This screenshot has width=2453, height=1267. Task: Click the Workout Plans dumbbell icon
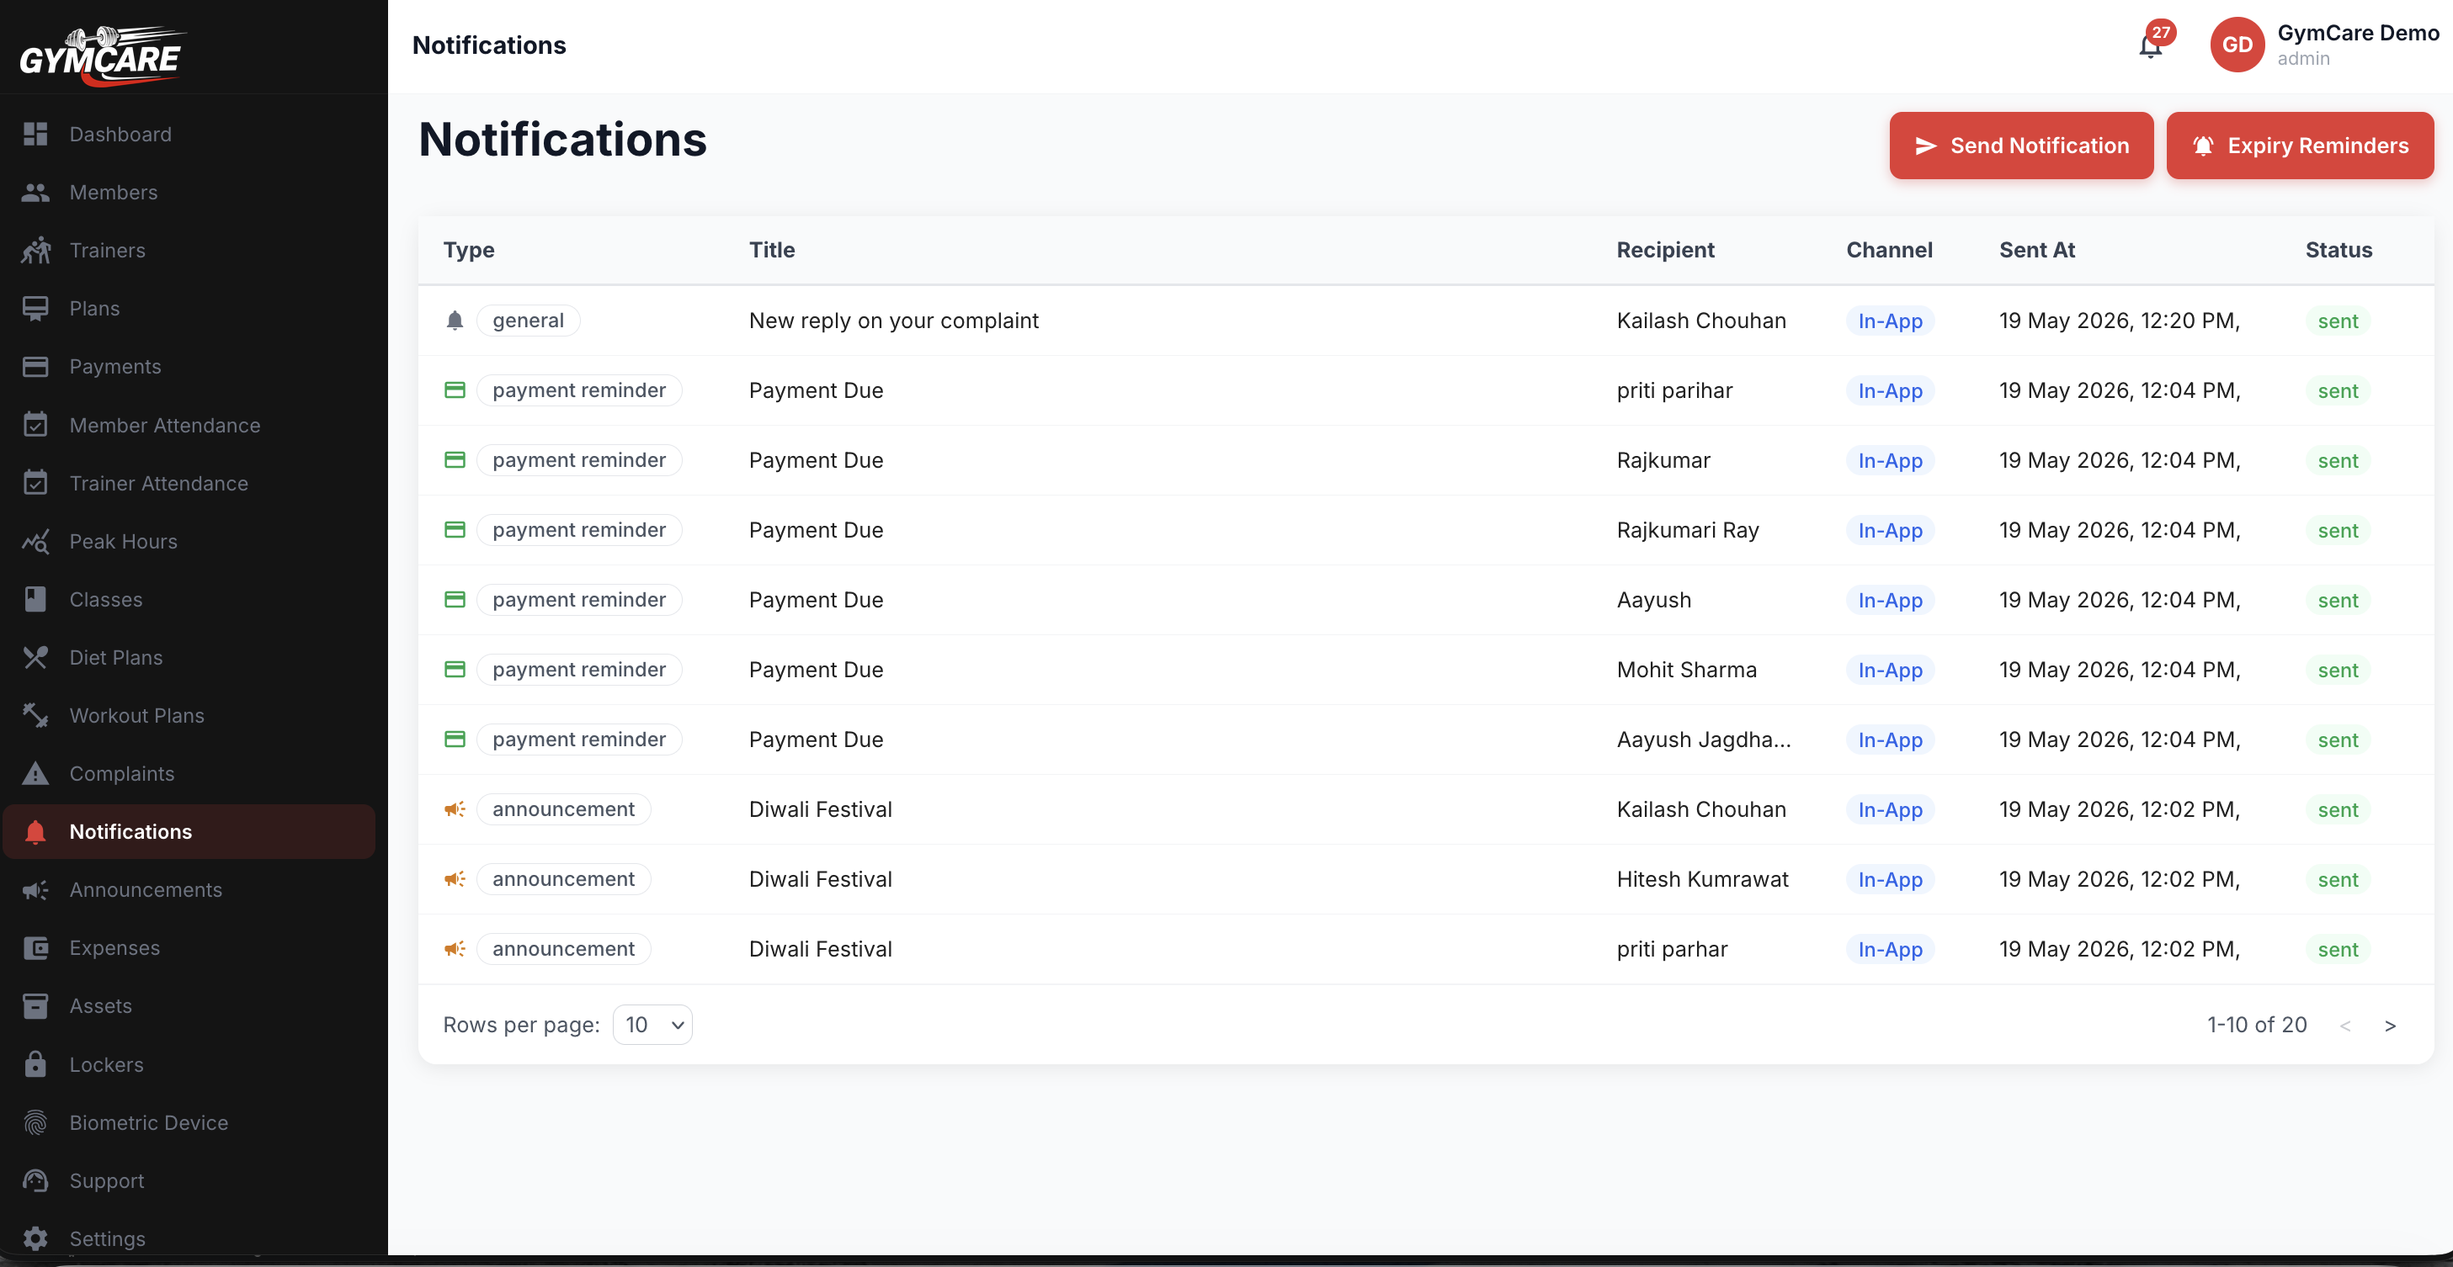tap(35, 716)
